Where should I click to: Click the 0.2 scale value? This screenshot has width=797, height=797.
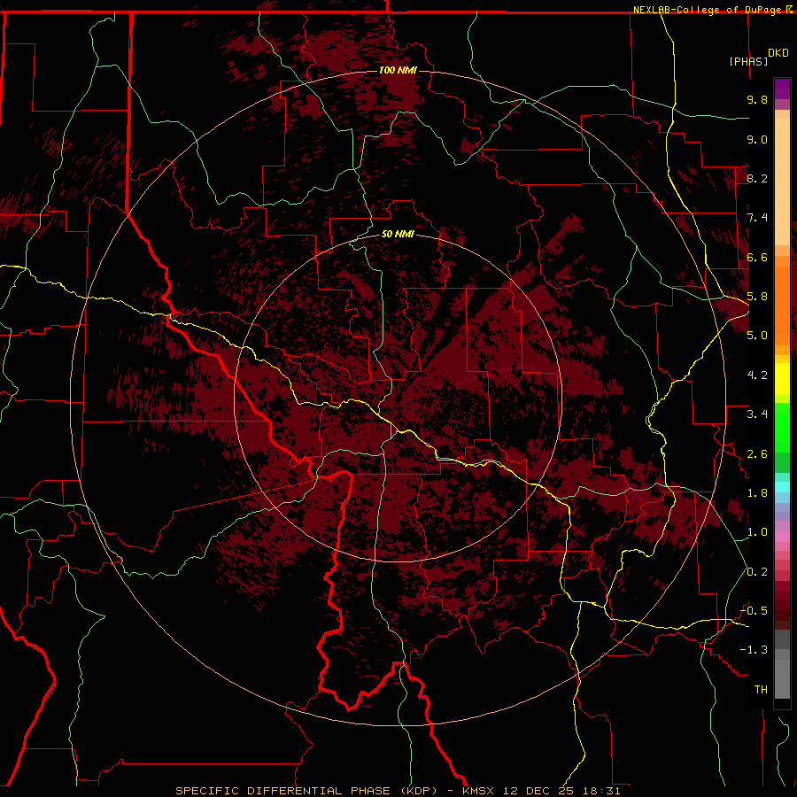click(757, 572)
